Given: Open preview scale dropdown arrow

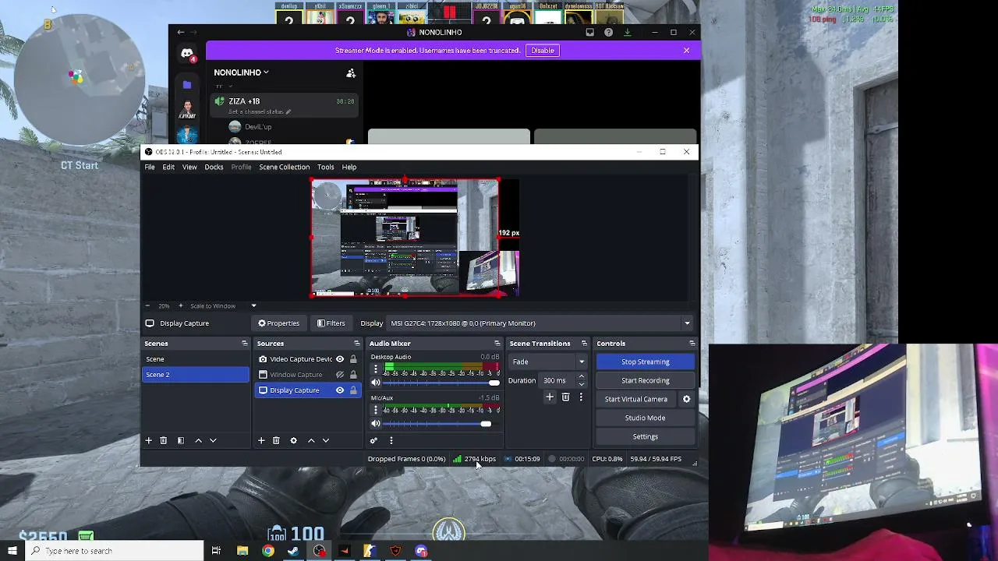Looking at the screenshot, I should tap(253, 305).
